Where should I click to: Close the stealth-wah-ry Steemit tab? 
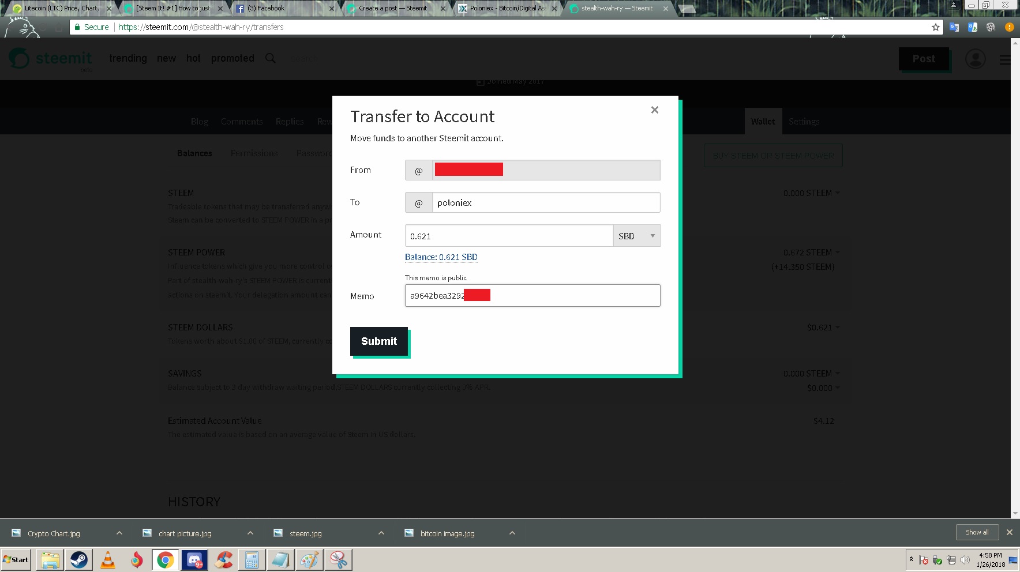point(666,9)
